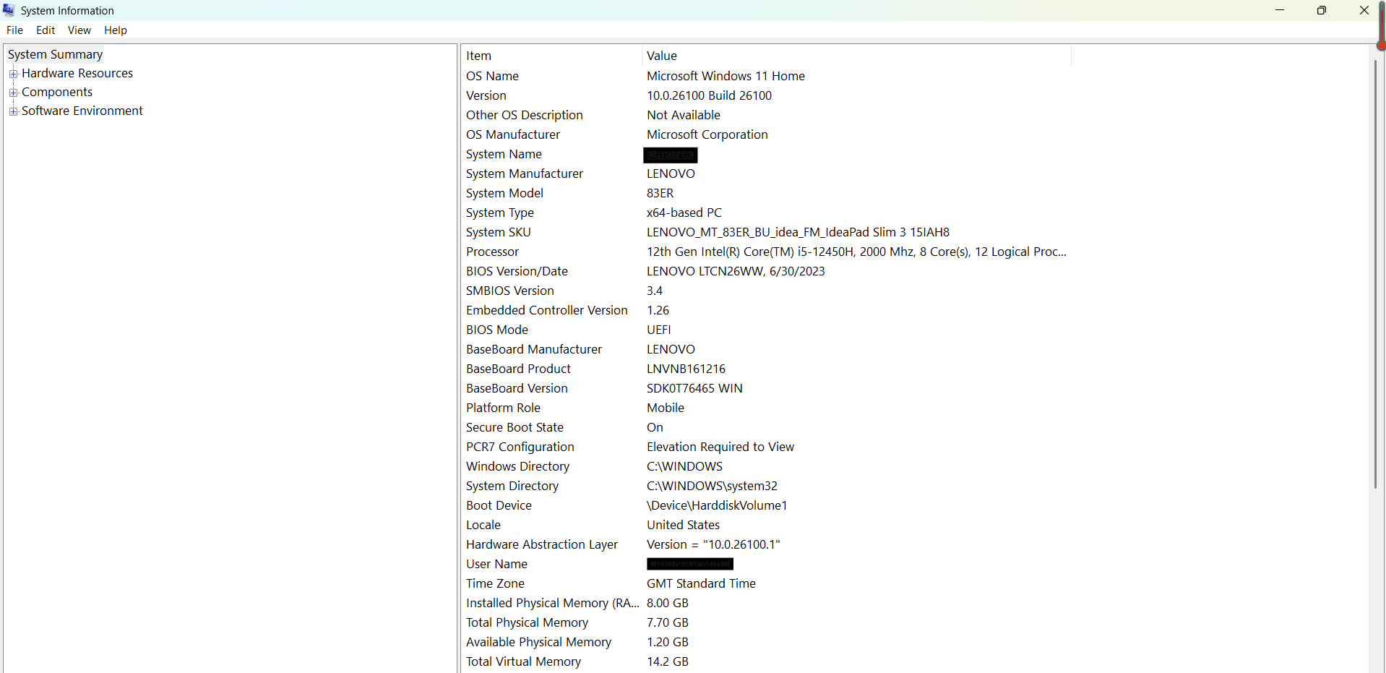1386x673 pixels.
Task: Select the System Type row label
Action: coord(500,213)
